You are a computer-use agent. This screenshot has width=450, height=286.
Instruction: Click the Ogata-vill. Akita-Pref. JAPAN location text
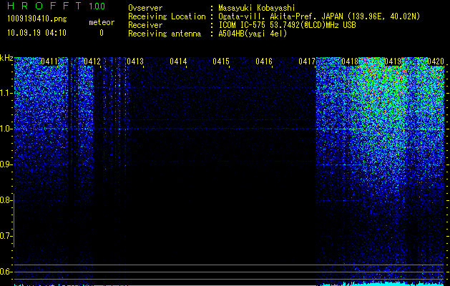(319, 16)
